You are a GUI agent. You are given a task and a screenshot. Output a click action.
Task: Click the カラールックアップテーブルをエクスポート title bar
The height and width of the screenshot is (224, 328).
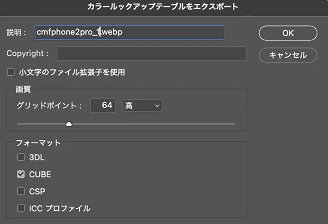click(163, 7)
